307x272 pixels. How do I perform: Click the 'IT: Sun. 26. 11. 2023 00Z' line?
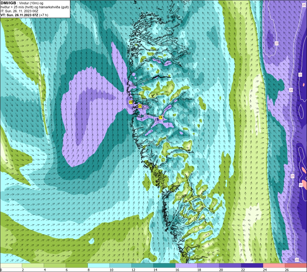click(x=19, y=11)
